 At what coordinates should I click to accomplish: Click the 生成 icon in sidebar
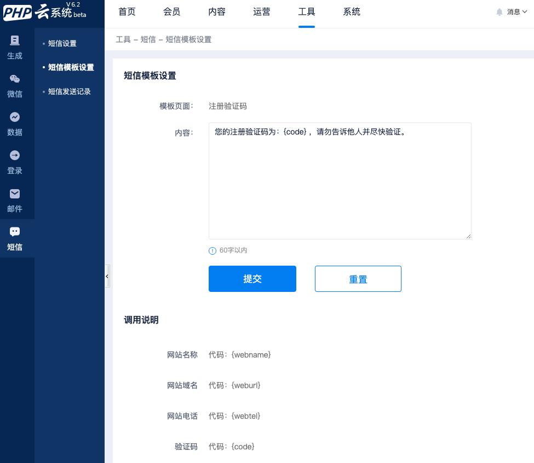[15, 40]
